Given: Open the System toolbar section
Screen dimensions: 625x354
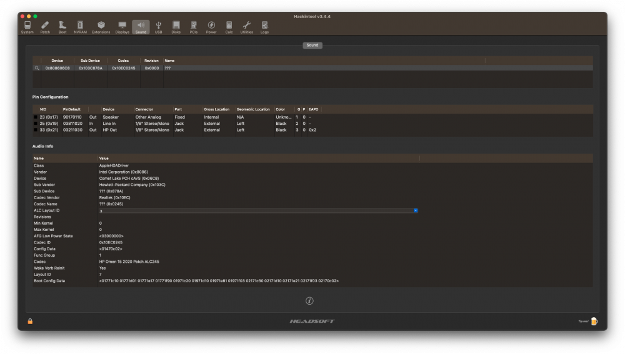Looking at the screenshot, I should pyautogui.click(x=27, y=27).
